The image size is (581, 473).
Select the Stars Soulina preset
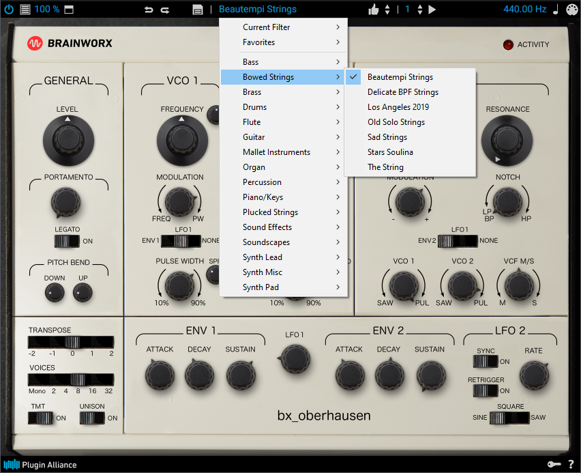[x=411, y=152]
